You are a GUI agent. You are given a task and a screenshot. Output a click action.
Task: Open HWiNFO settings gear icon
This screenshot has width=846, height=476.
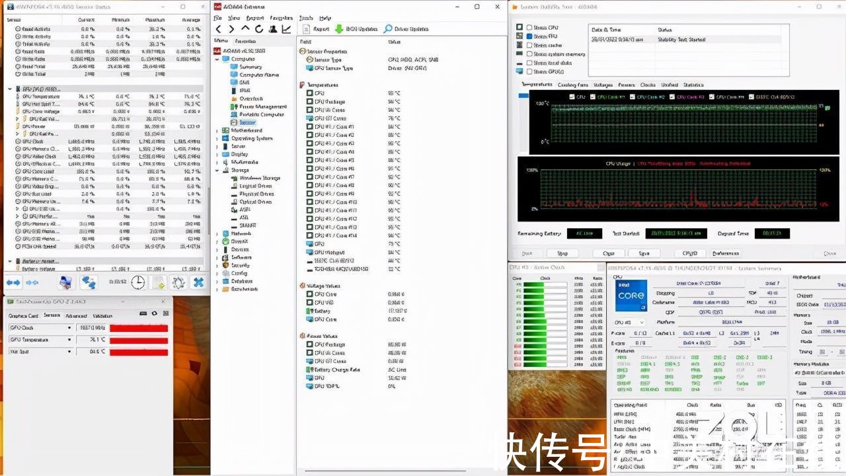178,282
